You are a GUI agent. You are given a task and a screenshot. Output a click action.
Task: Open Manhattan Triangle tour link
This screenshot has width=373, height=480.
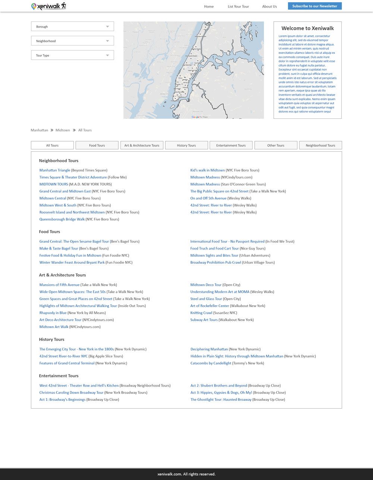click(55, 170)
